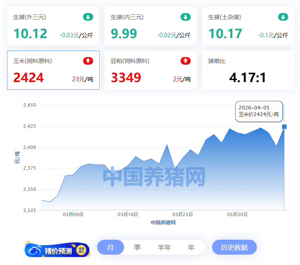
Task: Click the green down arrow on 生猪(土杂猪) card
Action: tap(283, 17)
